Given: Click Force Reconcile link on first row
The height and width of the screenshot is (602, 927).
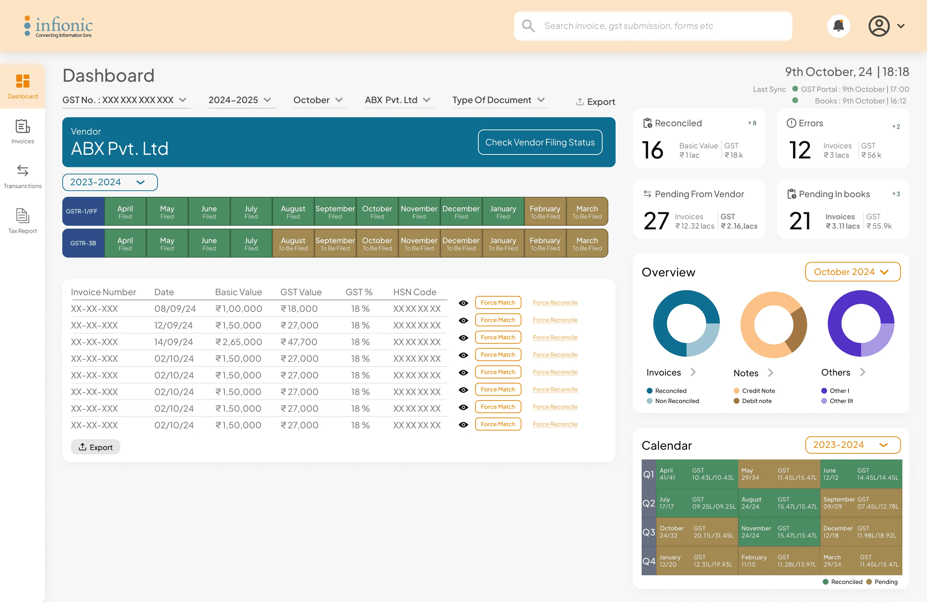Looking at the screenshot, I should 555,303.
